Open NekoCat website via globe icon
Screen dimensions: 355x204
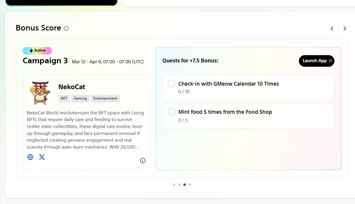pos(30,157)
